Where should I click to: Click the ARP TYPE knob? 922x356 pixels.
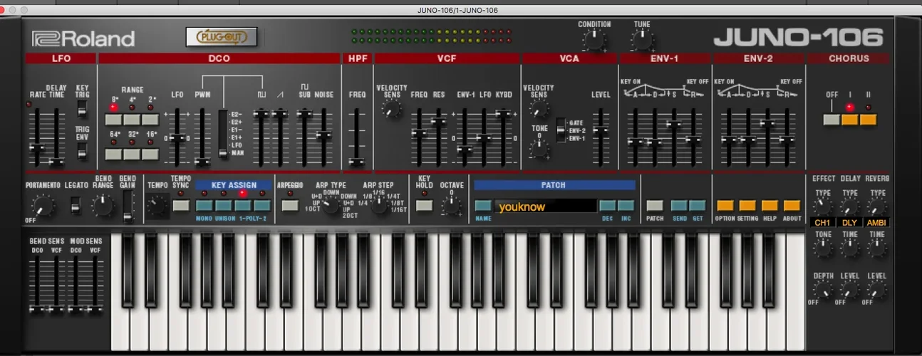pos(330,205)
